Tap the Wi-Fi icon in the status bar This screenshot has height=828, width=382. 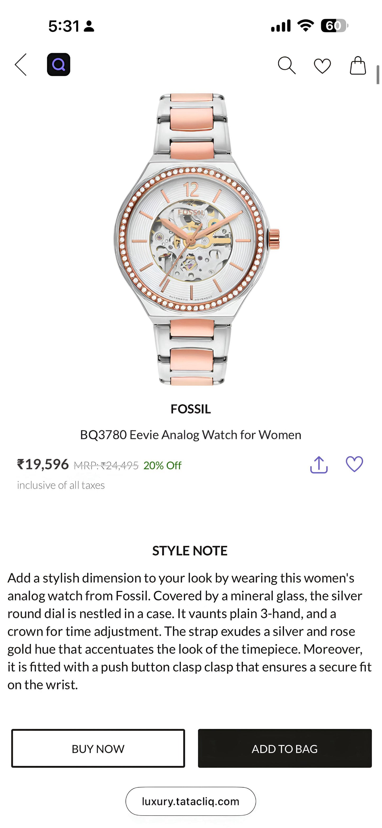click(306, 25)
